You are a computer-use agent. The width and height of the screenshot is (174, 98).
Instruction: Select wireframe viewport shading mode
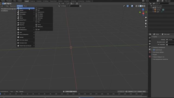(x=139, y=6)
